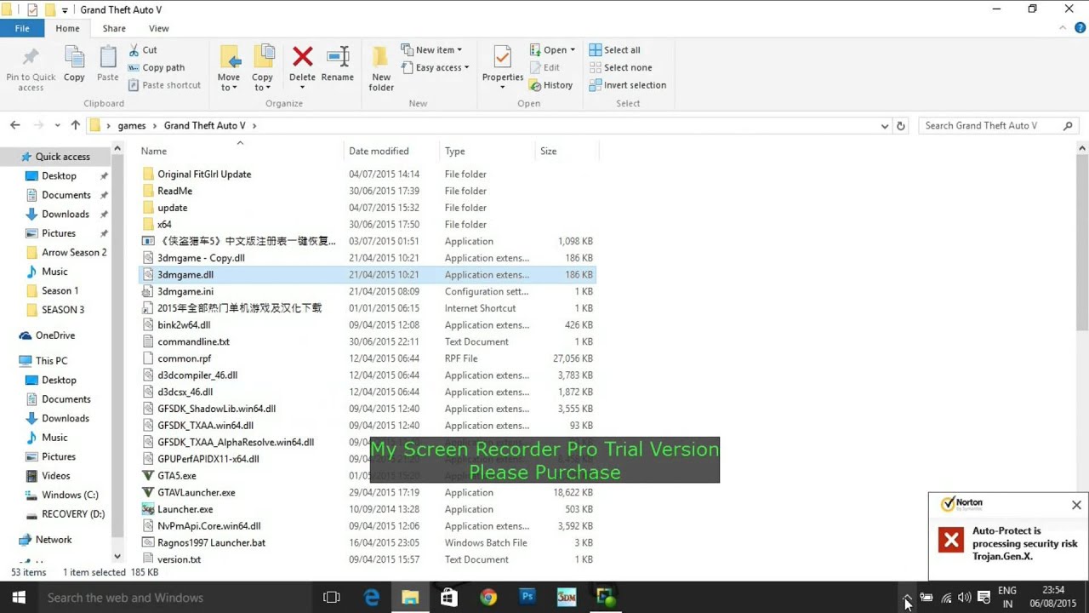Click the Windows Start button

coord(18,598)
